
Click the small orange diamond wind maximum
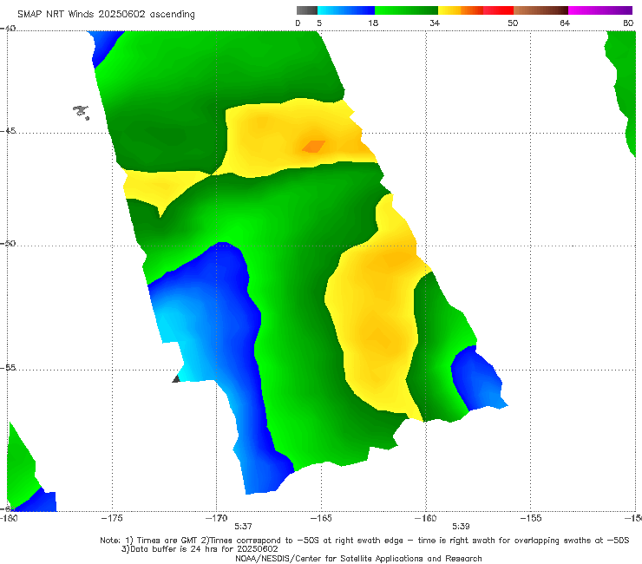click(314, 147)
